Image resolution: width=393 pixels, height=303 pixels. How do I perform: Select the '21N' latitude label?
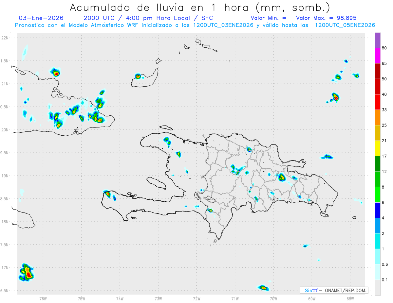(x=5, y=84)
